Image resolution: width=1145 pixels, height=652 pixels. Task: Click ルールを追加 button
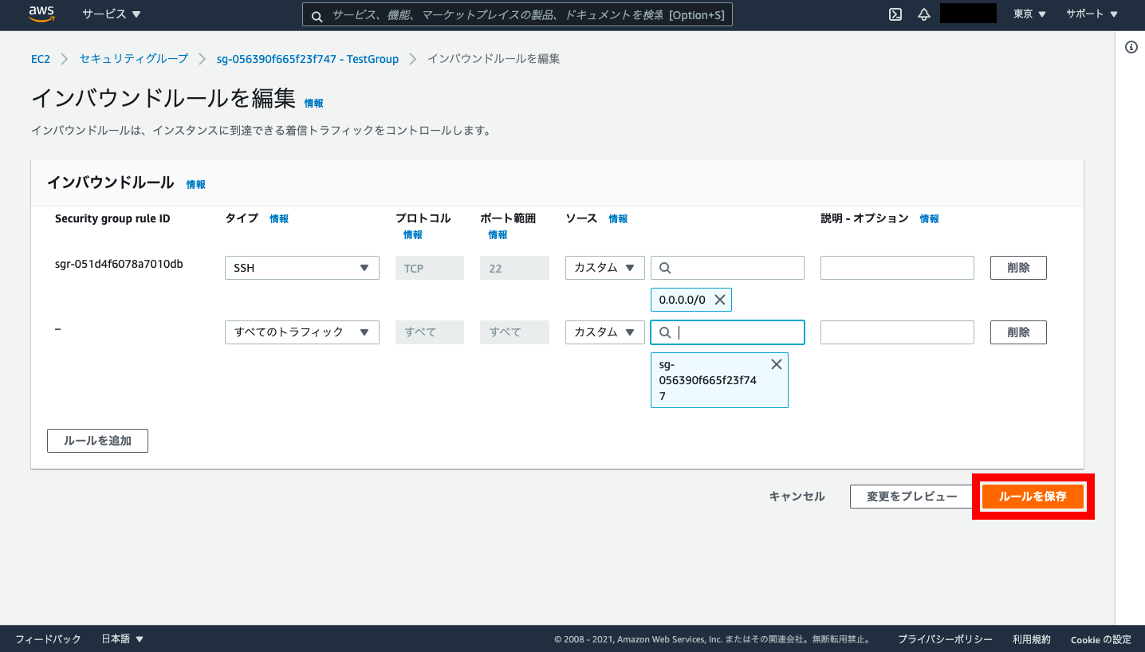coord(97,441)
